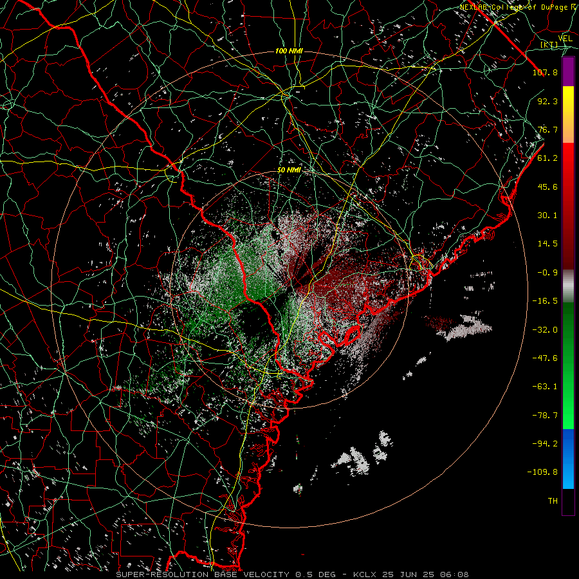Click the TH legend label
The width and height of the screenshot is (579, 579).
553,501
